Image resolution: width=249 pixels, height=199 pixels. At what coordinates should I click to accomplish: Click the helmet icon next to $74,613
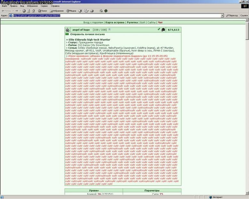pos(163,30)
